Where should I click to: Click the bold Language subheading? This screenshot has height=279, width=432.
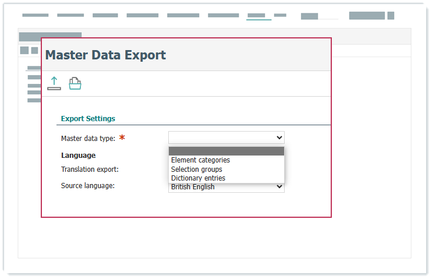(78, 156)
